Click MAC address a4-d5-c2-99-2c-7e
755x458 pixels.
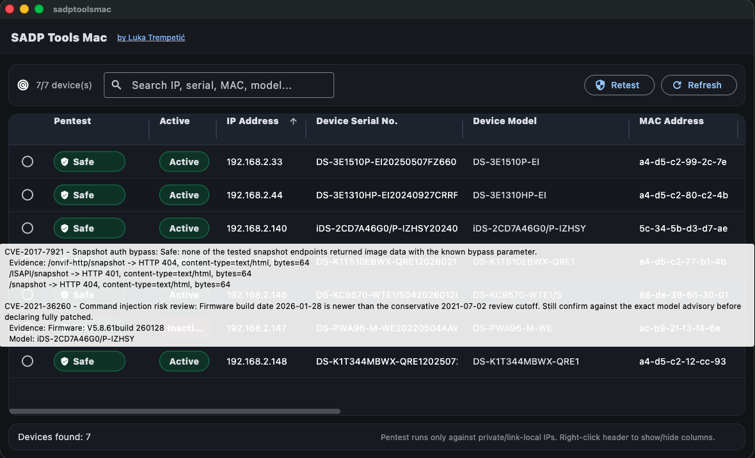point(683,162)
